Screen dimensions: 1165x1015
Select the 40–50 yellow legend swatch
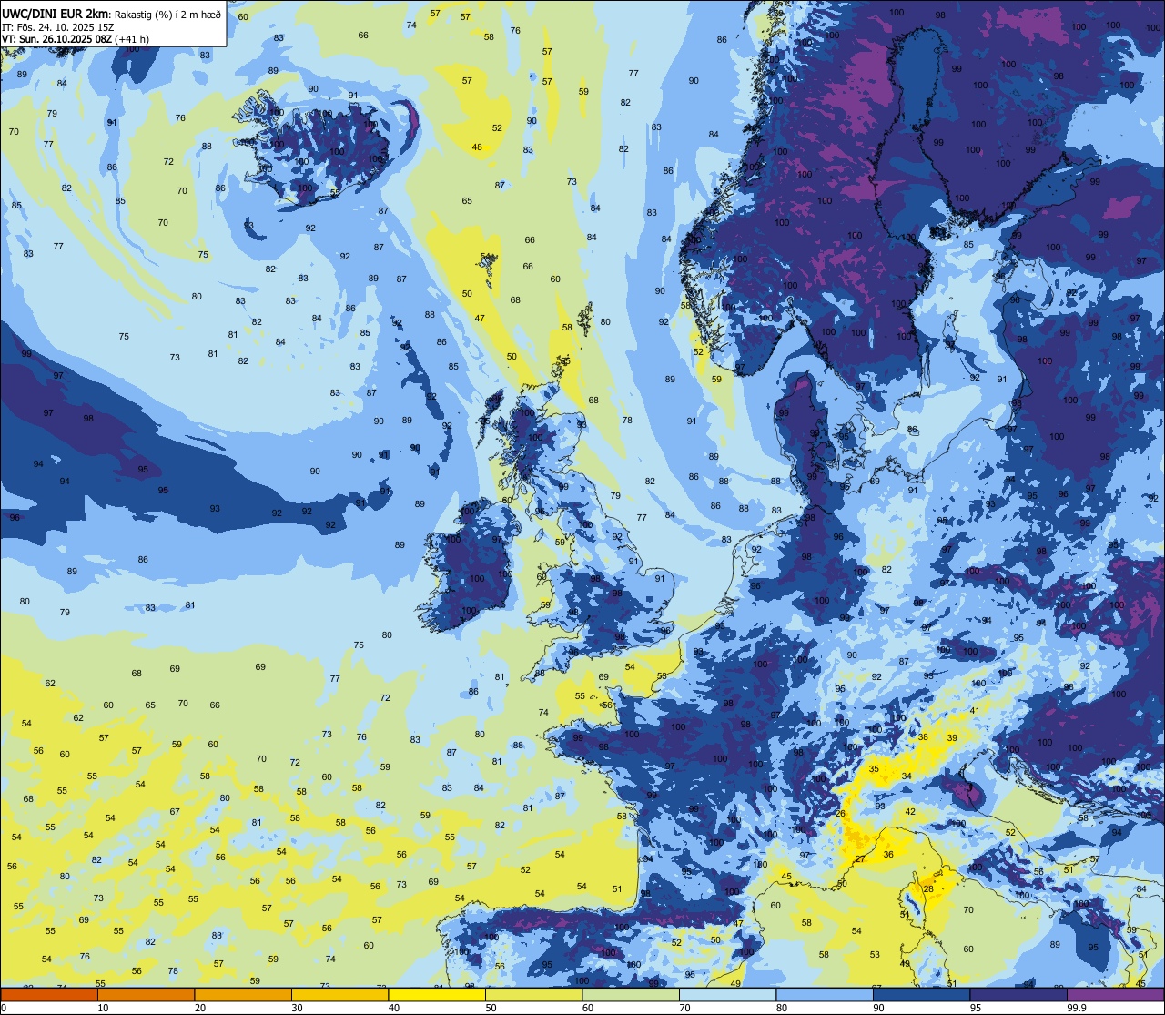(437, 994)
